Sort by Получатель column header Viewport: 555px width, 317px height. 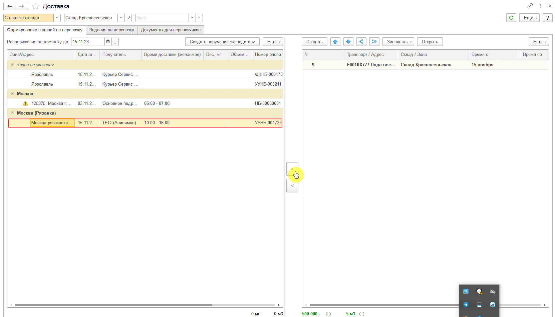pos(120,55)
